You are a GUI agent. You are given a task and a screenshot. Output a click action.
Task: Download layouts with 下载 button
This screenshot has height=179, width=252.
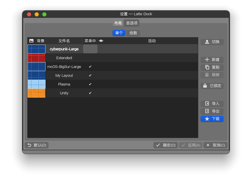[212, 119]
